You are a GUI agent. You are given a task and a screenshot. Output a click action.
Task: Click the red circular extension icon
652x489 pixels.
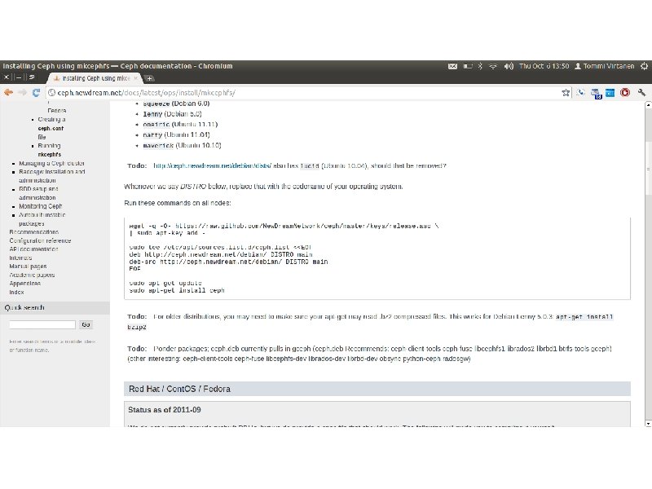pos(625,92)
